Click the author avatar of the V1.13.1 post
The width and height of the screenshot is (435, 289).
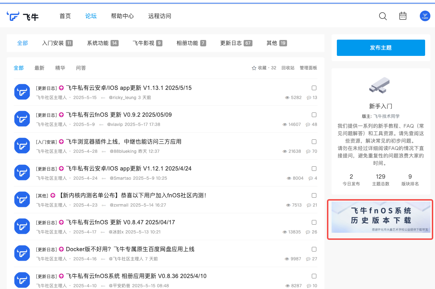pyautogui.click(x=22, y=92)
